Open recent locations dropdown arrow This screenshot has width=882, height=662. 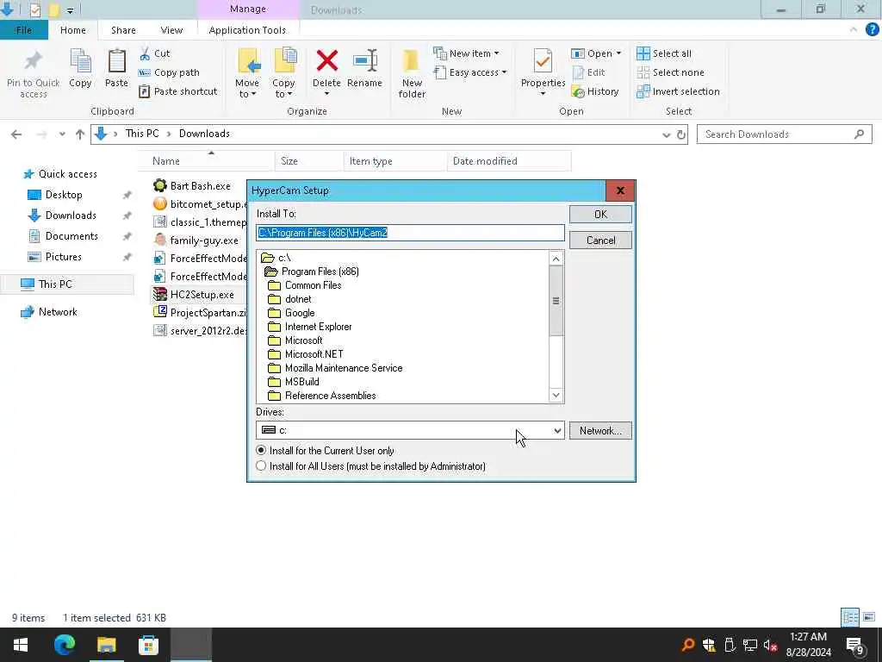[x=62, y=134]
